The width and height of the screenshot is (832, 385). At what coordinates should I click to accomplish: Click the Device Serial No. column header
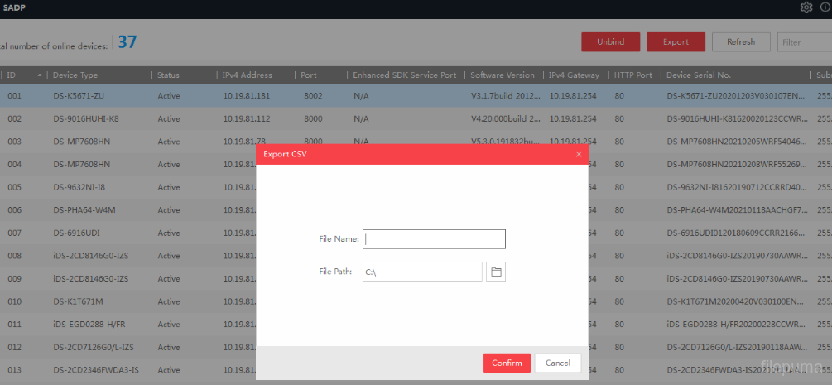[x=698, y=75]
